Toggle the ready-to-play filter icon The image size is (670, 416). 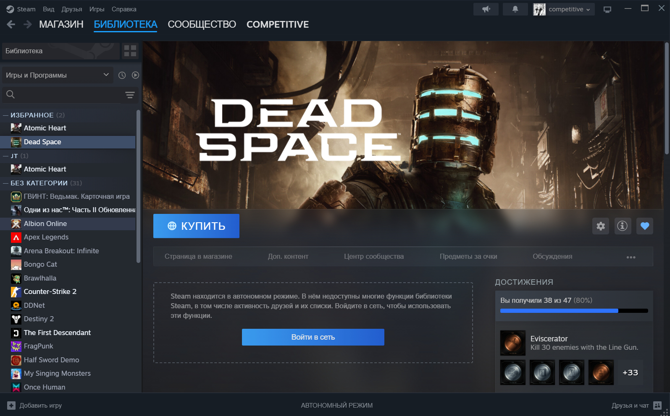tap(135, 75)
